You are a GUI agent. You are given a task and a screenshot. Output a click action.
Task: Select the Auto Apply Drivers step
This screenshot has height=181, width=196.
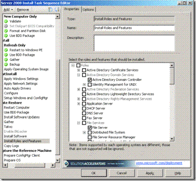coord(17,89)
